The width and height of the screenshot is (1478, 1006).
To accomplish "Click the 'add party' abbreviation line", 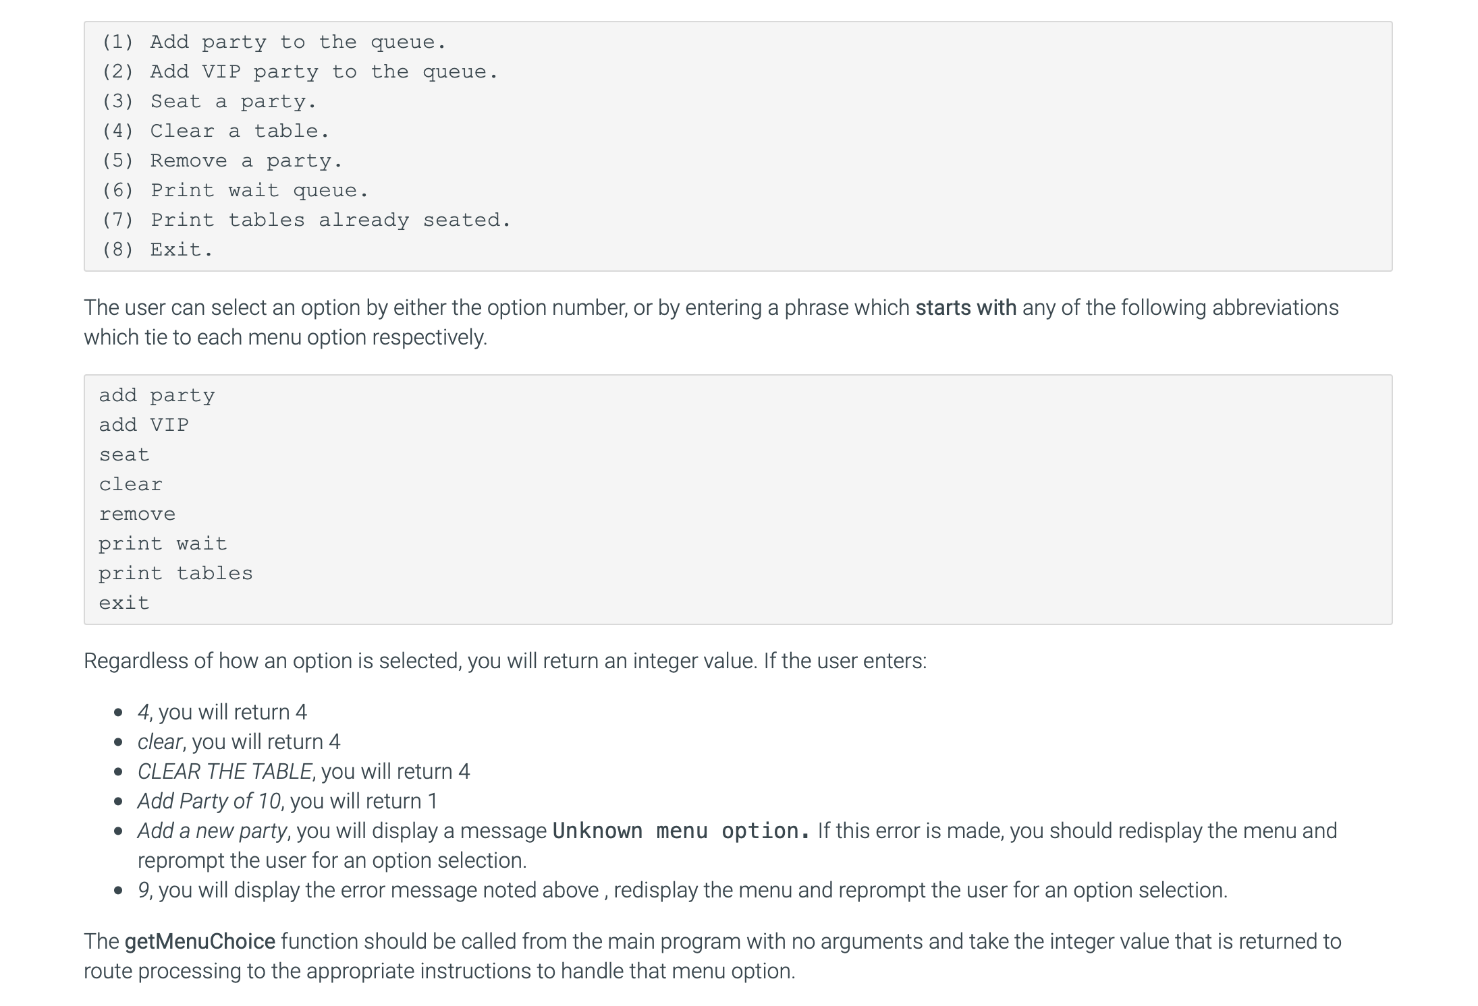I will [157, 396].
